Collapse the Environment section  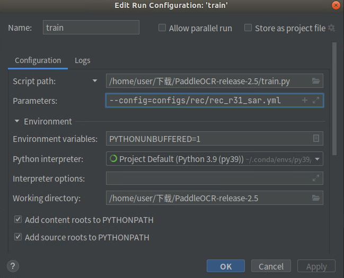coord(17,121)
